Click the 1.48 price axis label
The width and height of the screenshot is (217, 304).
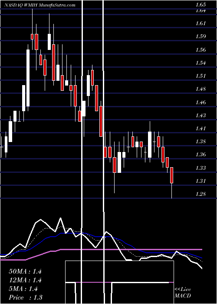[x=201, y=89]
